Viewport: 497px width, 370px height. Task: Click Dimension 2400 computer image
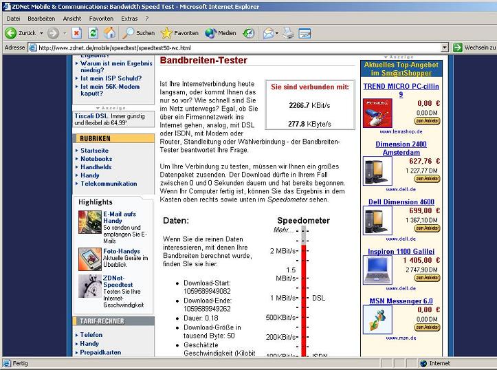click(x=377, y=171)
